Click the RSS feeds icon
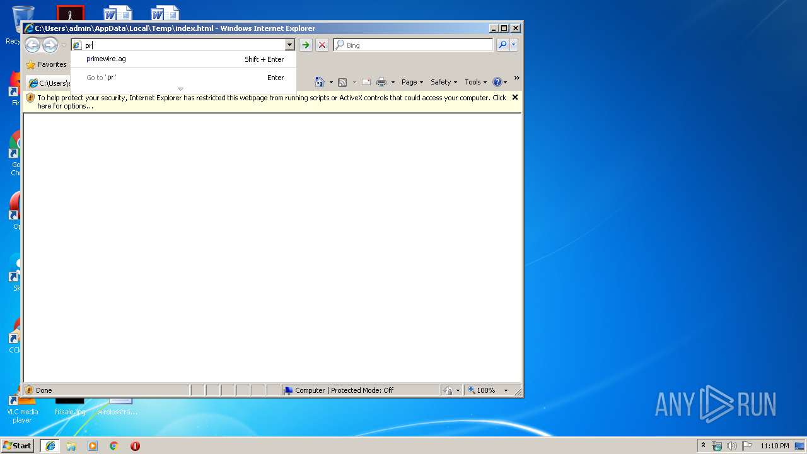This screenshot has width=807, height=454. [x=342, y=82]
